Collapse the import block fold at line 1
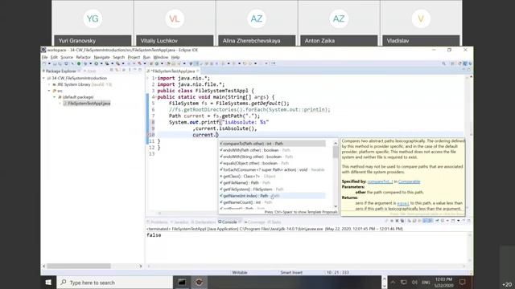The width and height of the screenshot is (515, 289). click(x=155, y=79)
